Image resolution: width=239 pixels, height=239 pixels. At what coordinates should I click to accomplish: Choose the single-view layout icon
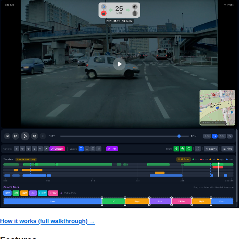(81, 148)
